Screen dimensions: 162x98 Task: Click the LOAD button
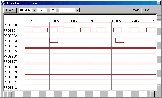click(135, 10)
